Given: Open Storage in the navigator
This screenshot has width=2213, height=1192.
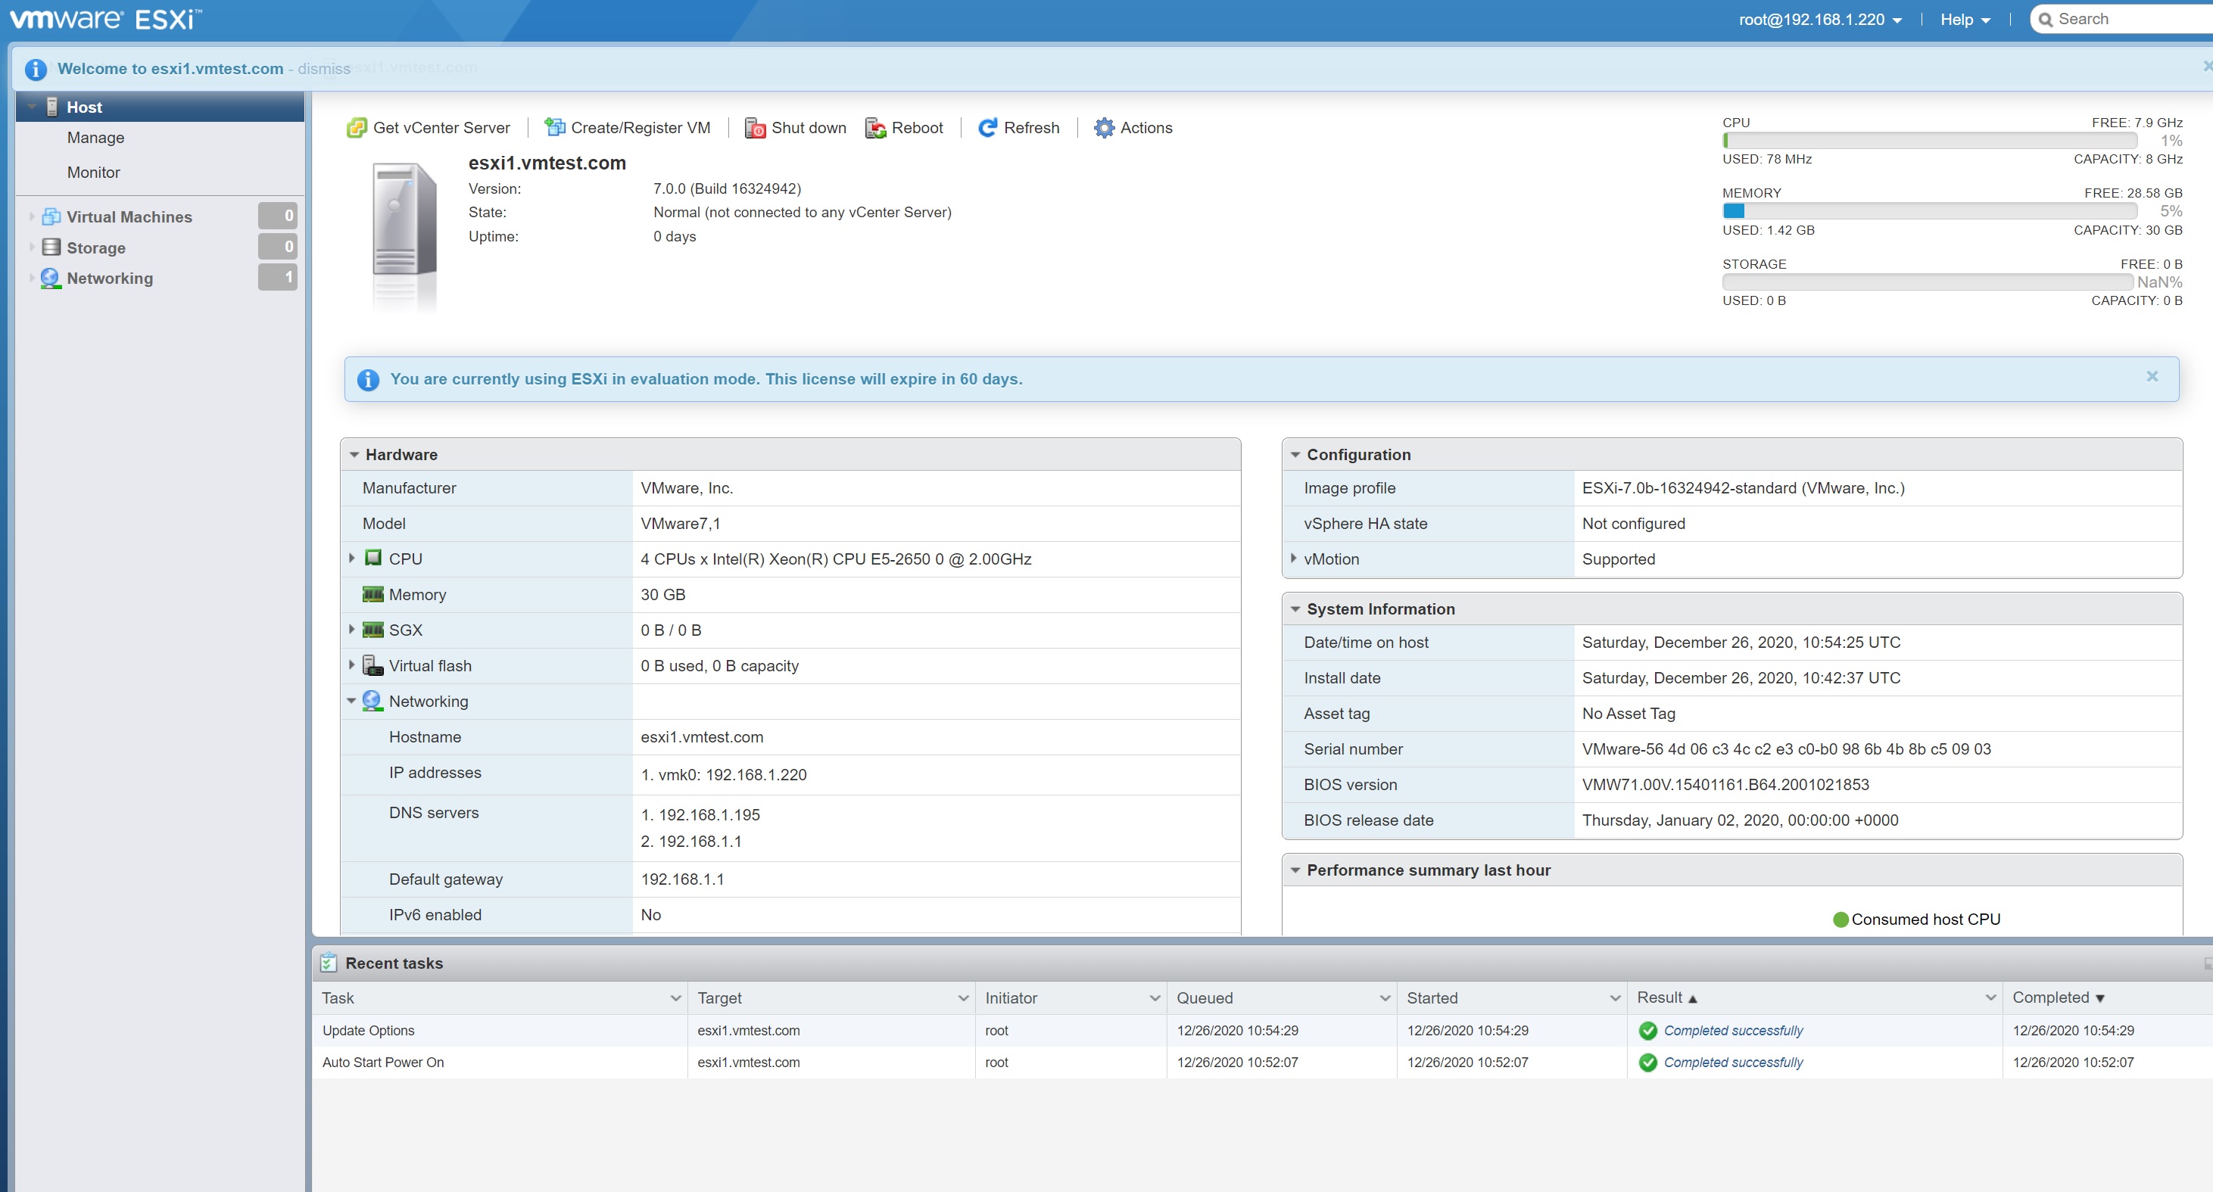Looking at the screenshot, I should coord(96,248).
